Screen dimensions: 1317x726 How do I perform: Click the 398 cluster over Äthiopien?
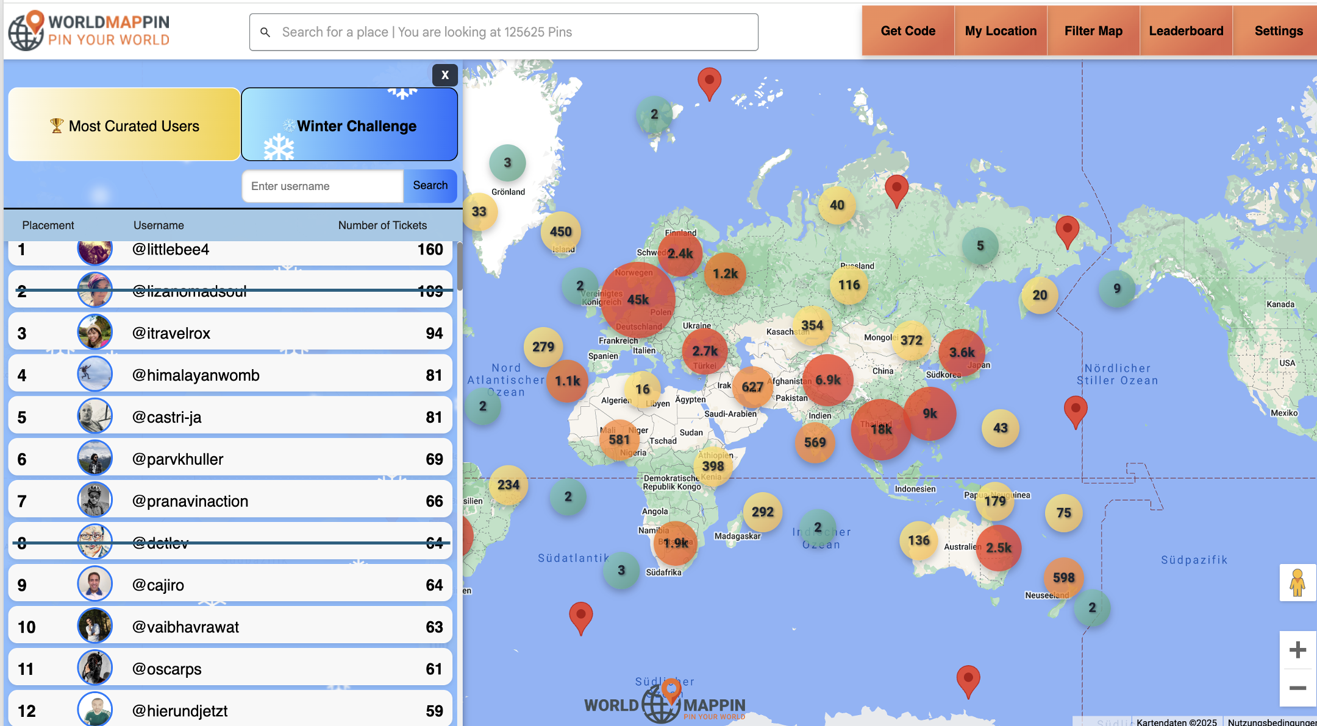coord(713,467)
